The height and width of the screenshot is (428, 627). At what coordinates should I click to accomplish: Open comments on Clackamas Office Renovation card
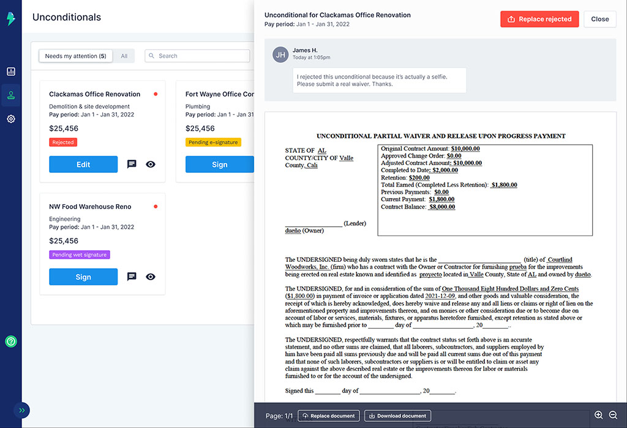coord(132,164)
